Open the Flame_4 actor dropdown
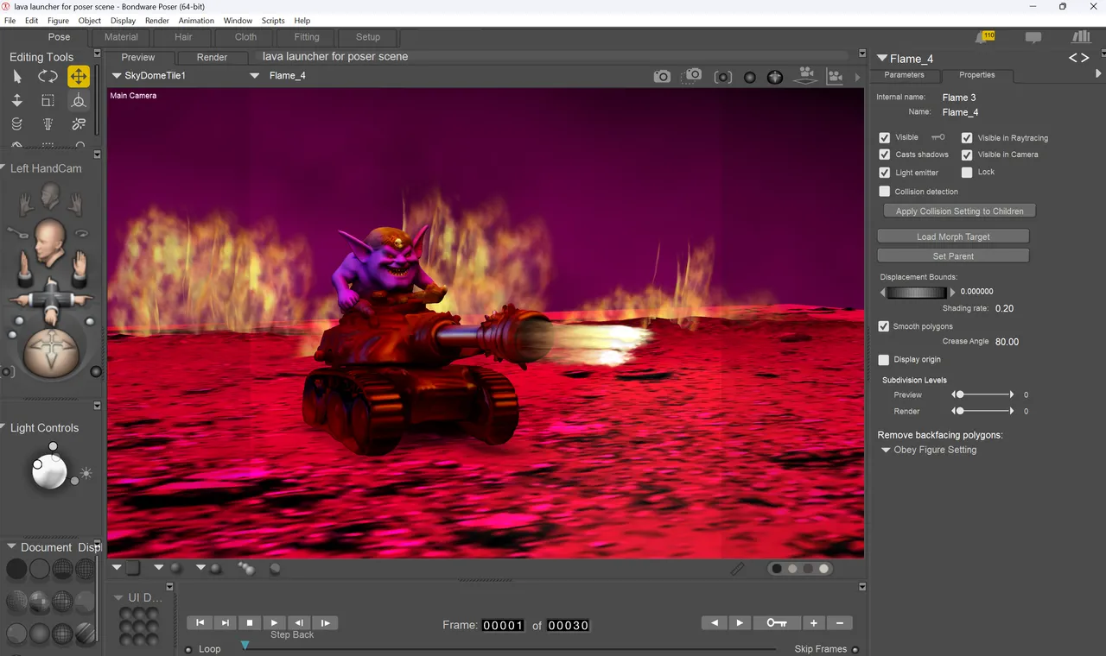 tap(277, 76)
